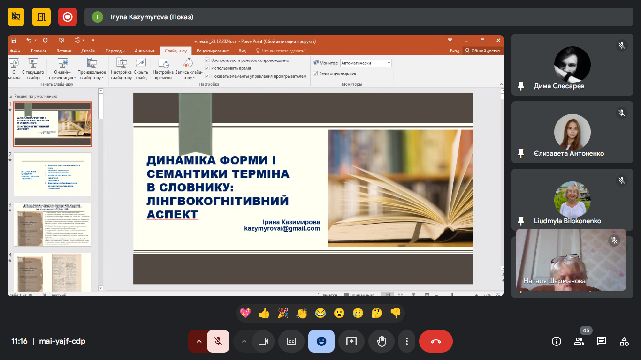The height and width of the screenshot is (360, 641).
Task: Open the activities shapes icon
Action: click(624, 341)
